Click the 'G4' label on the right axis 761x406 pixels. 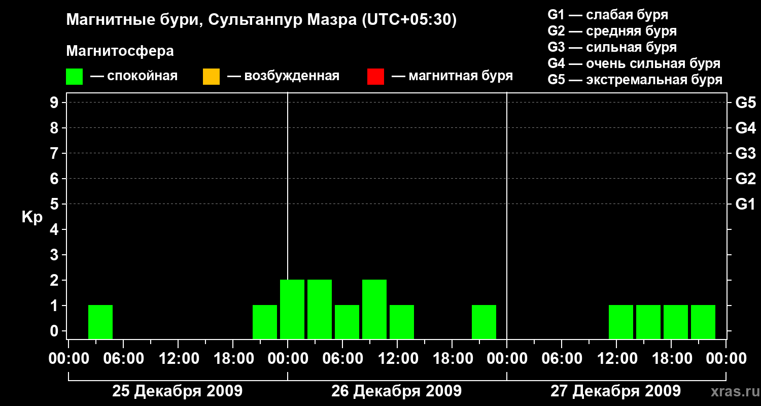tap(745, 128)
